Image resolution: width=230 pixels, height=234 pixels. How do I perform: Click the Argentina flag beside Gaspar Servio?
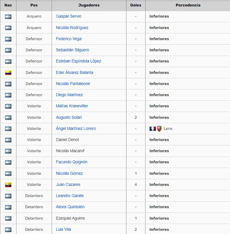8,16
